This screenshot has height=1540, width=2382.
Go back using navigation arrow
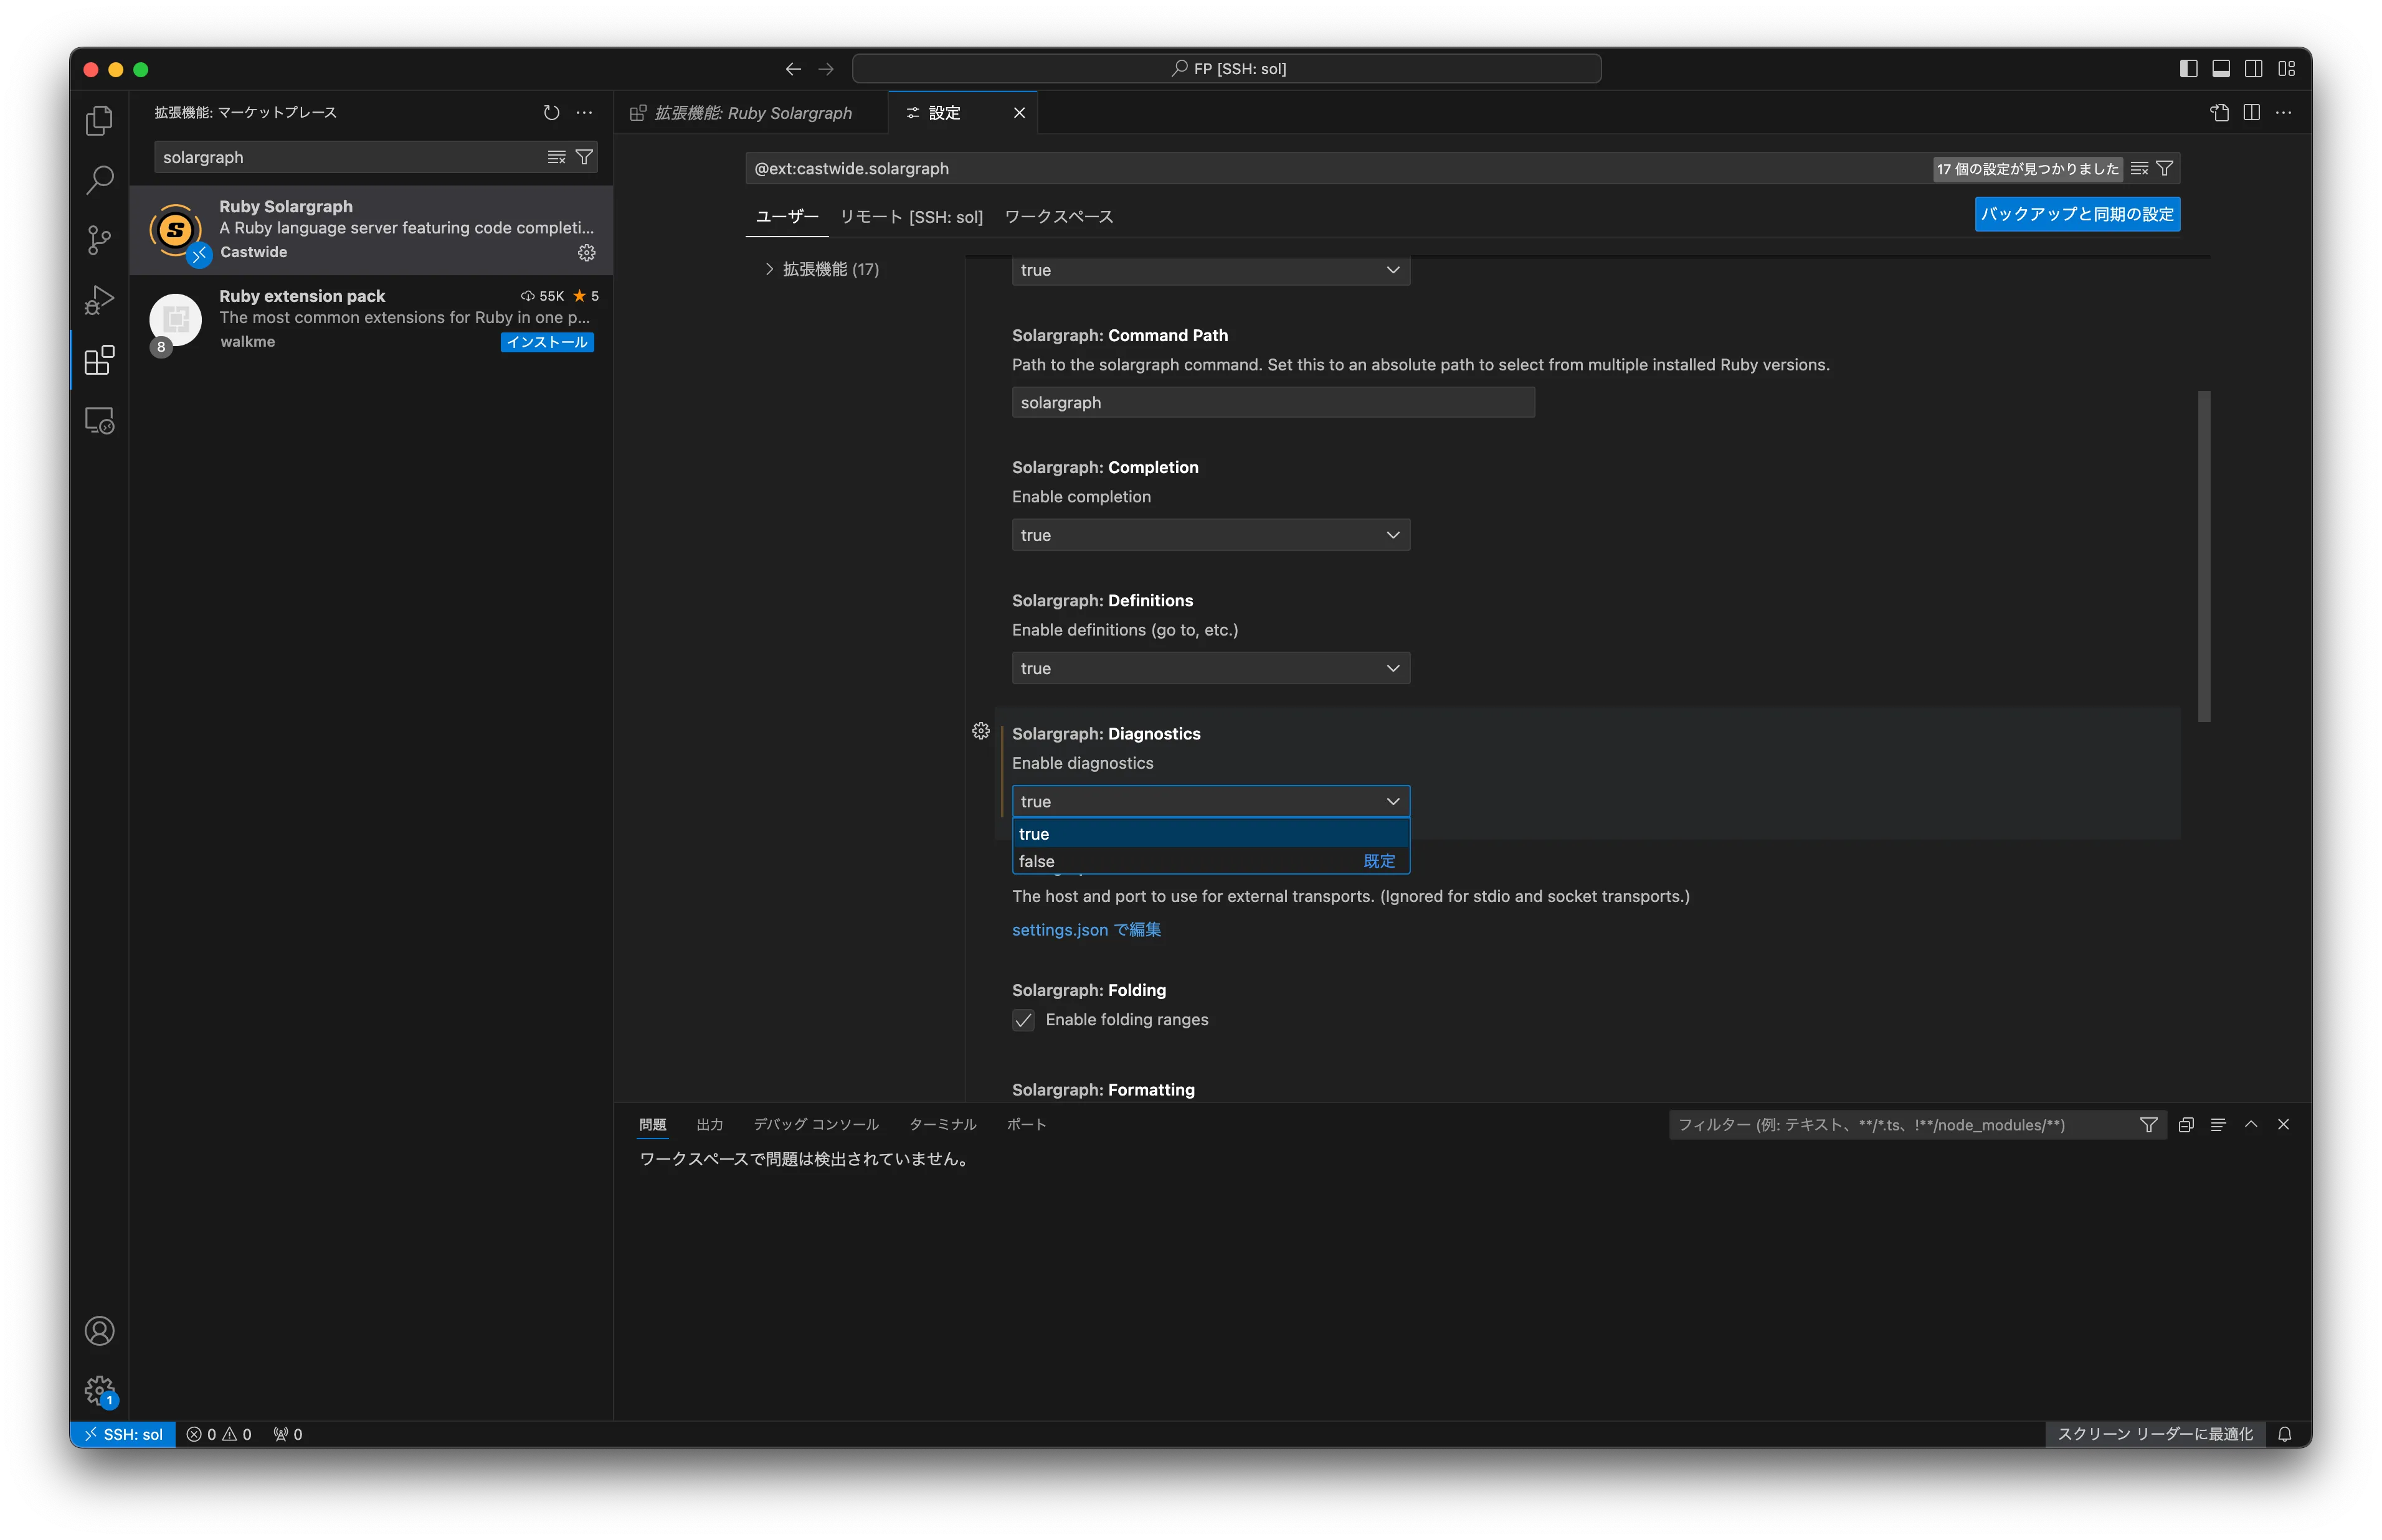pyautogui.click(x=794, y=68)
